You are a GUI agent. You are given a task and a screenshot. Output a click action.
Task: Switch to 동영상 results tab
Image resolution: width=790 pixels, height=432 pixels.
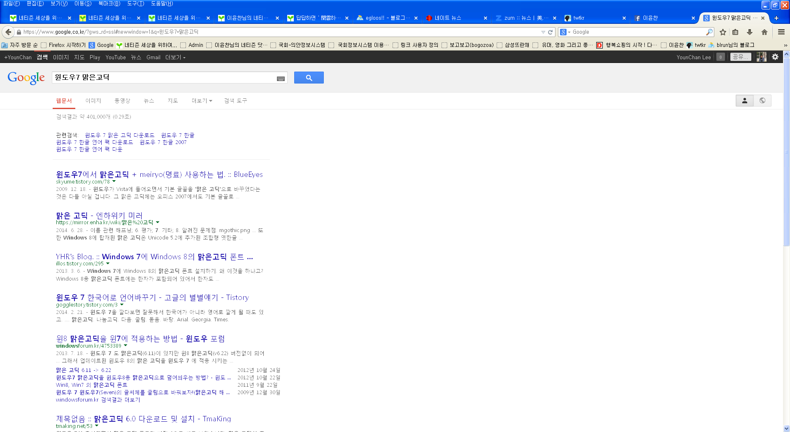pos(122,101)
